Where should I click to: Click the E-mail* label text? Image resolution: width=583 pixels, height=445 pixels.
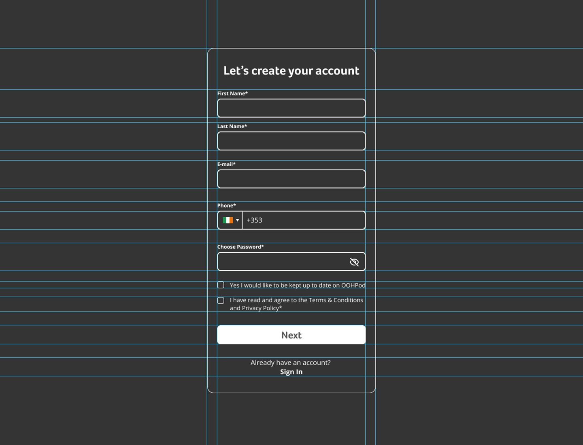pyautogui.click(x=226, y=165)
